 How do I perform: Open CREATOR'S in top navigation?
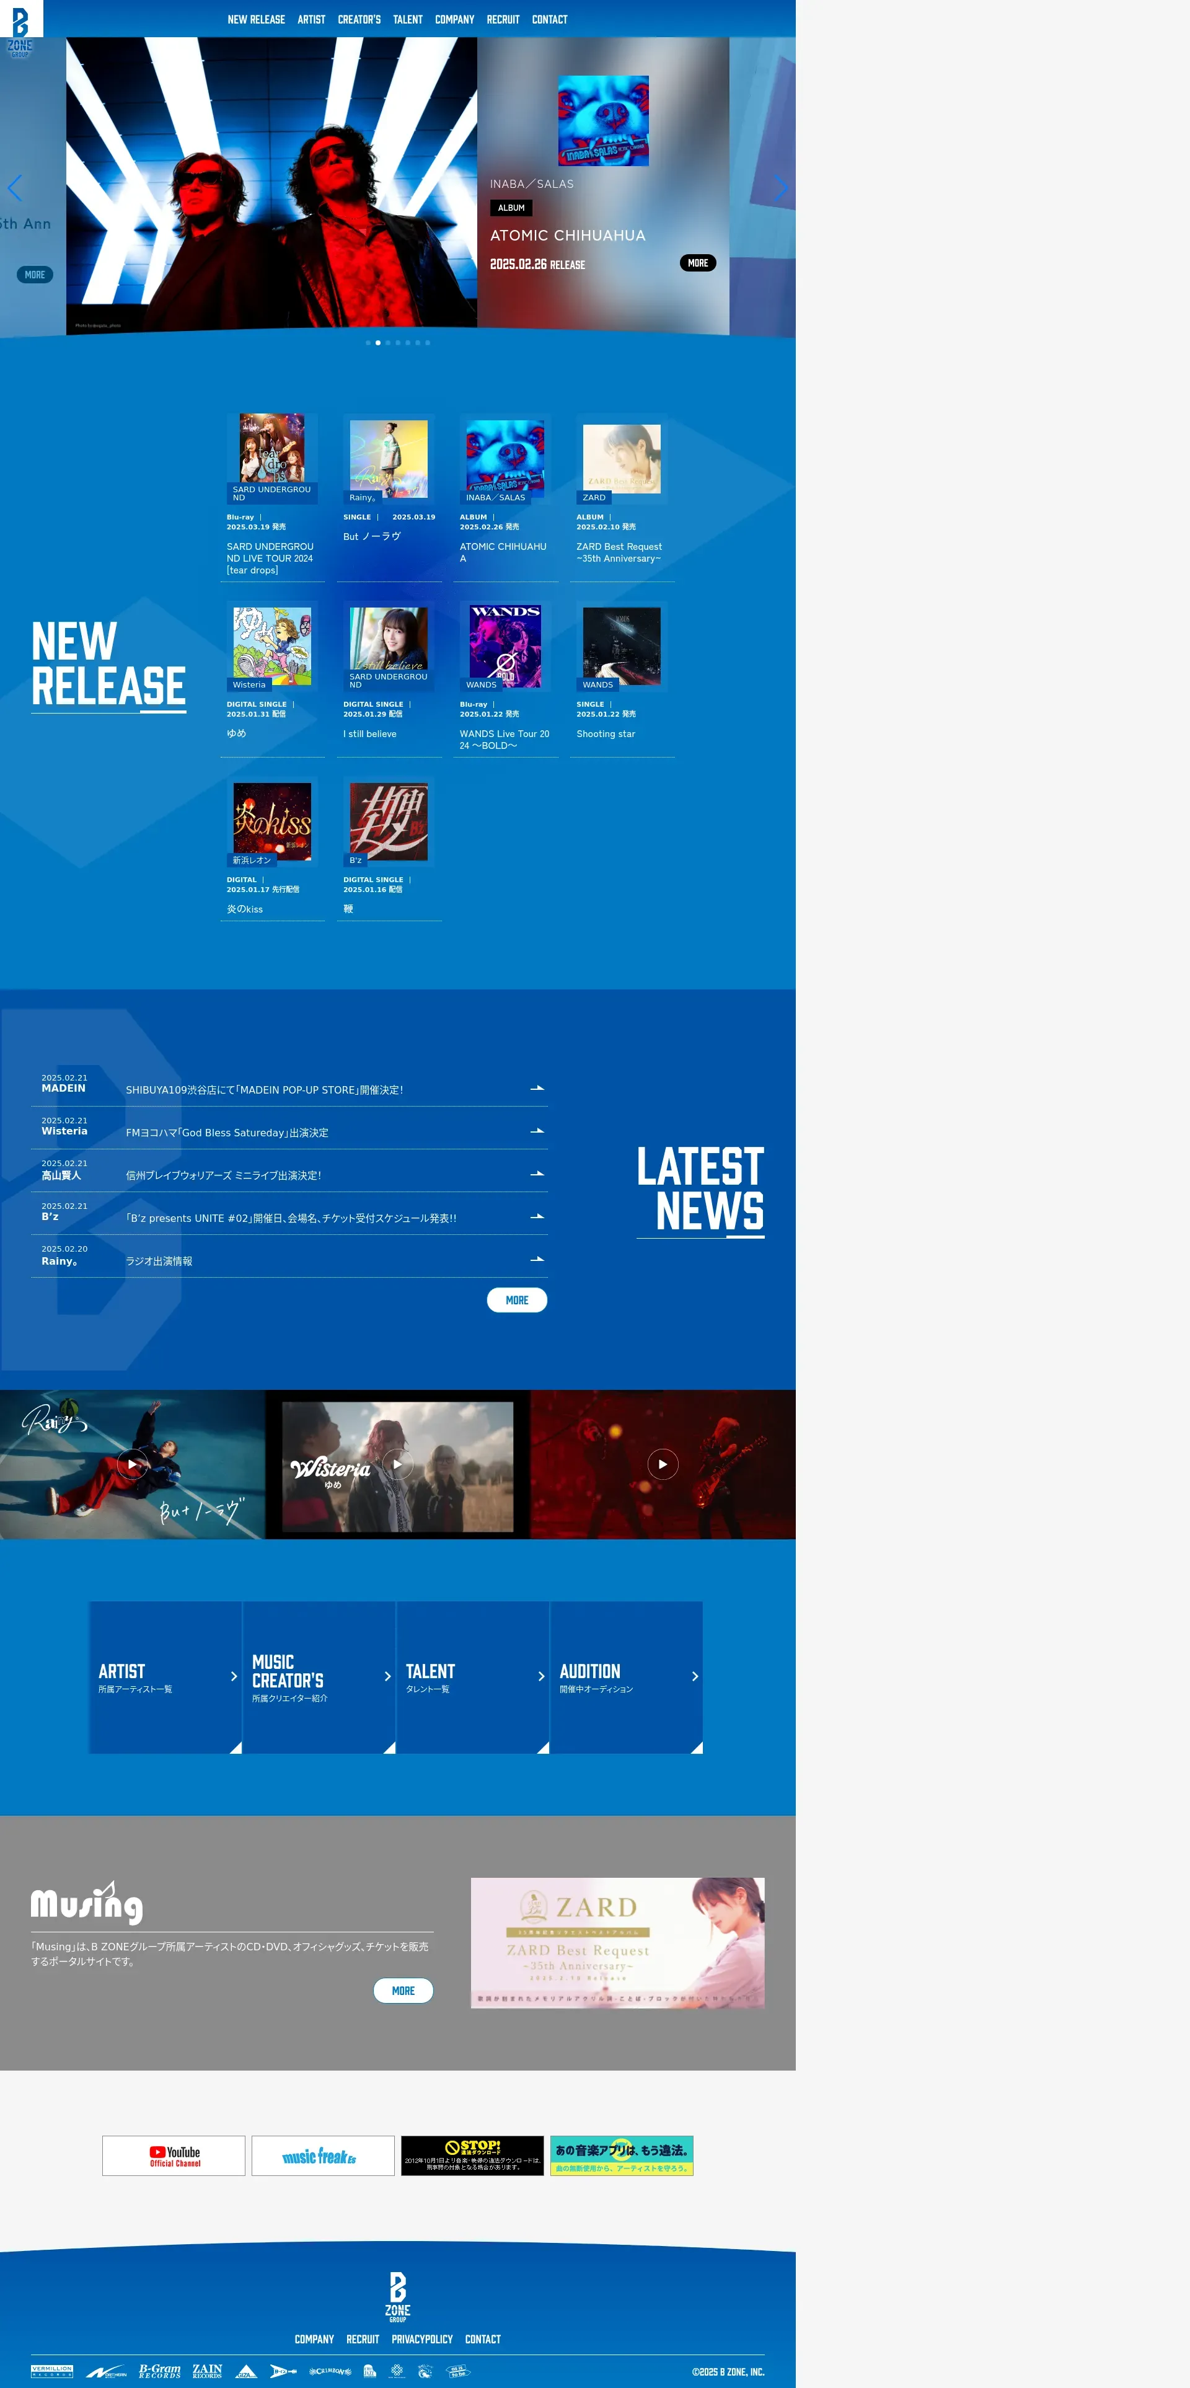[x=359, y=19]
